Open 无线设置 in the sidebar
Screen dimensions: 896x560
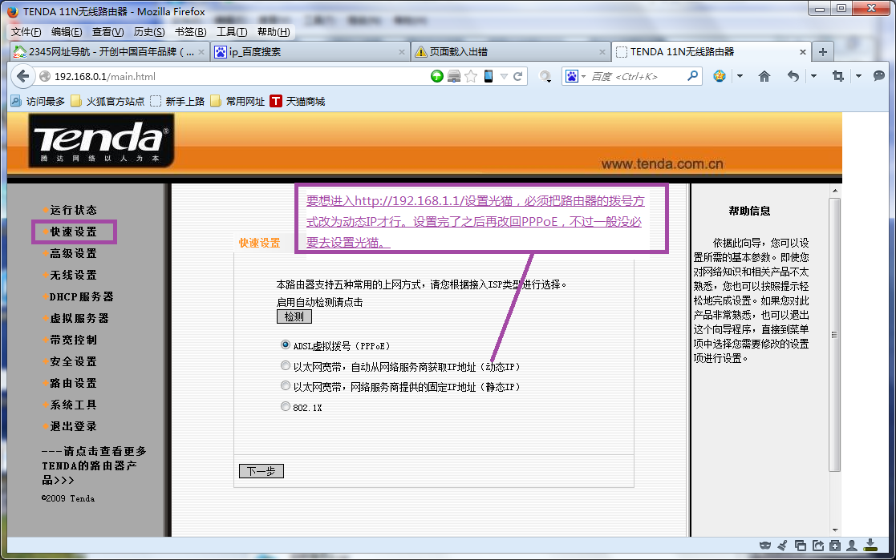coord(73,275)
